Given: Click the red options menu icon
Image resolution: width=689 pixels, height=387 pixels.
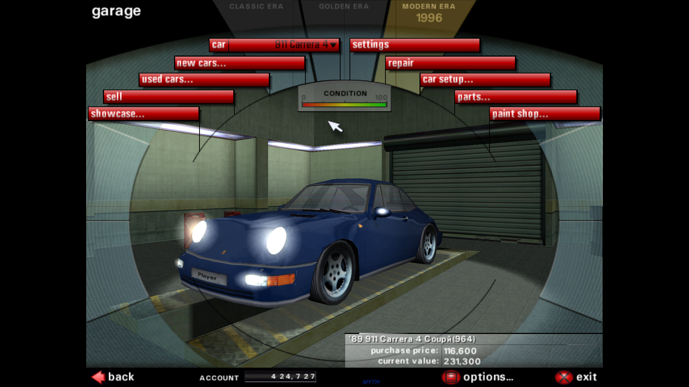Looking at the screenshot, I should click(x=451, y=377).
